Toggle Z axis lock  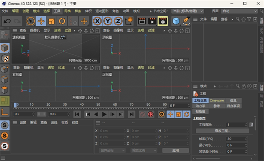(118, 21)
